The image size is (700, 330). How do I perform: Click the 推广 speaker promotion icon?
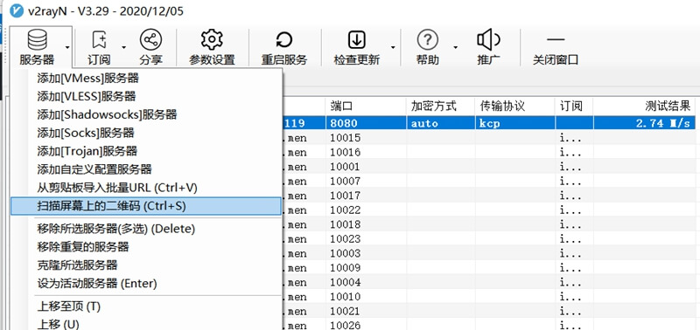[488, 40]
